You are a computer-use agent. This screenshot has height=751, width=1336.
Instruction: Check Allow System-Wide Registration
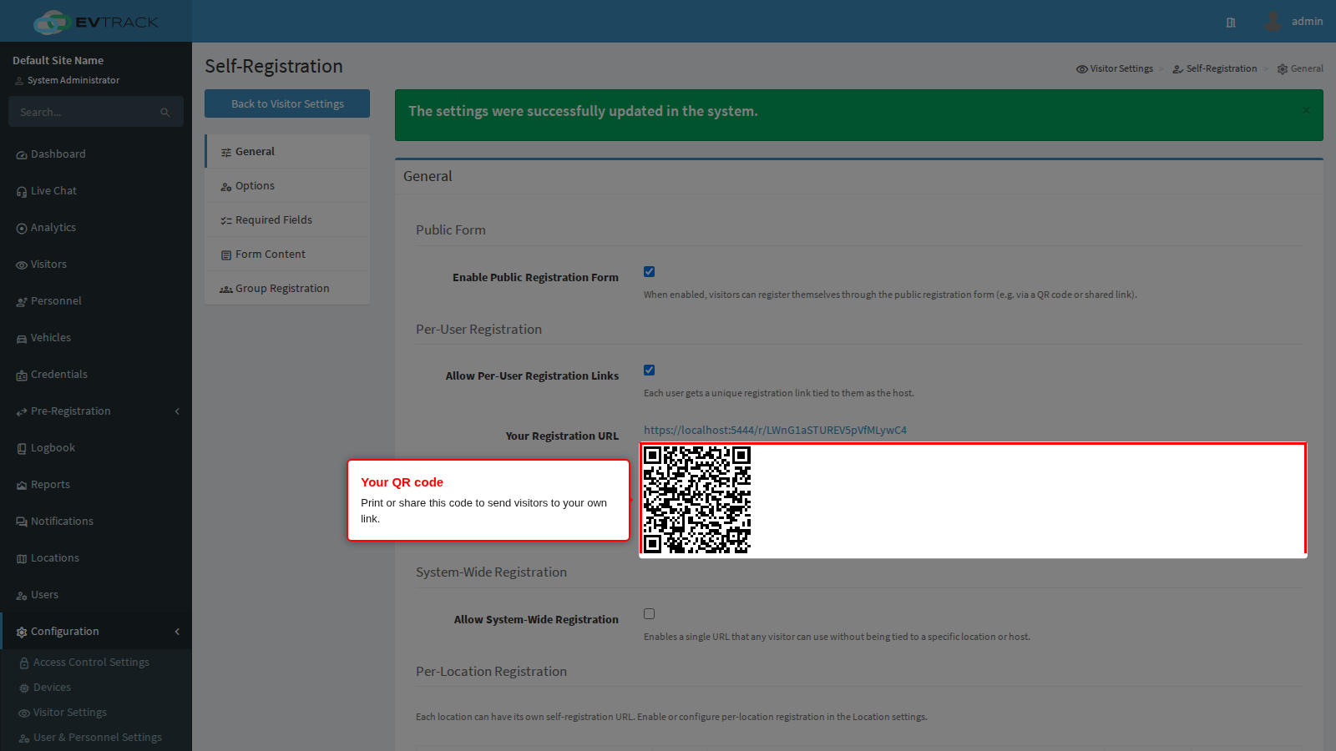649,614
